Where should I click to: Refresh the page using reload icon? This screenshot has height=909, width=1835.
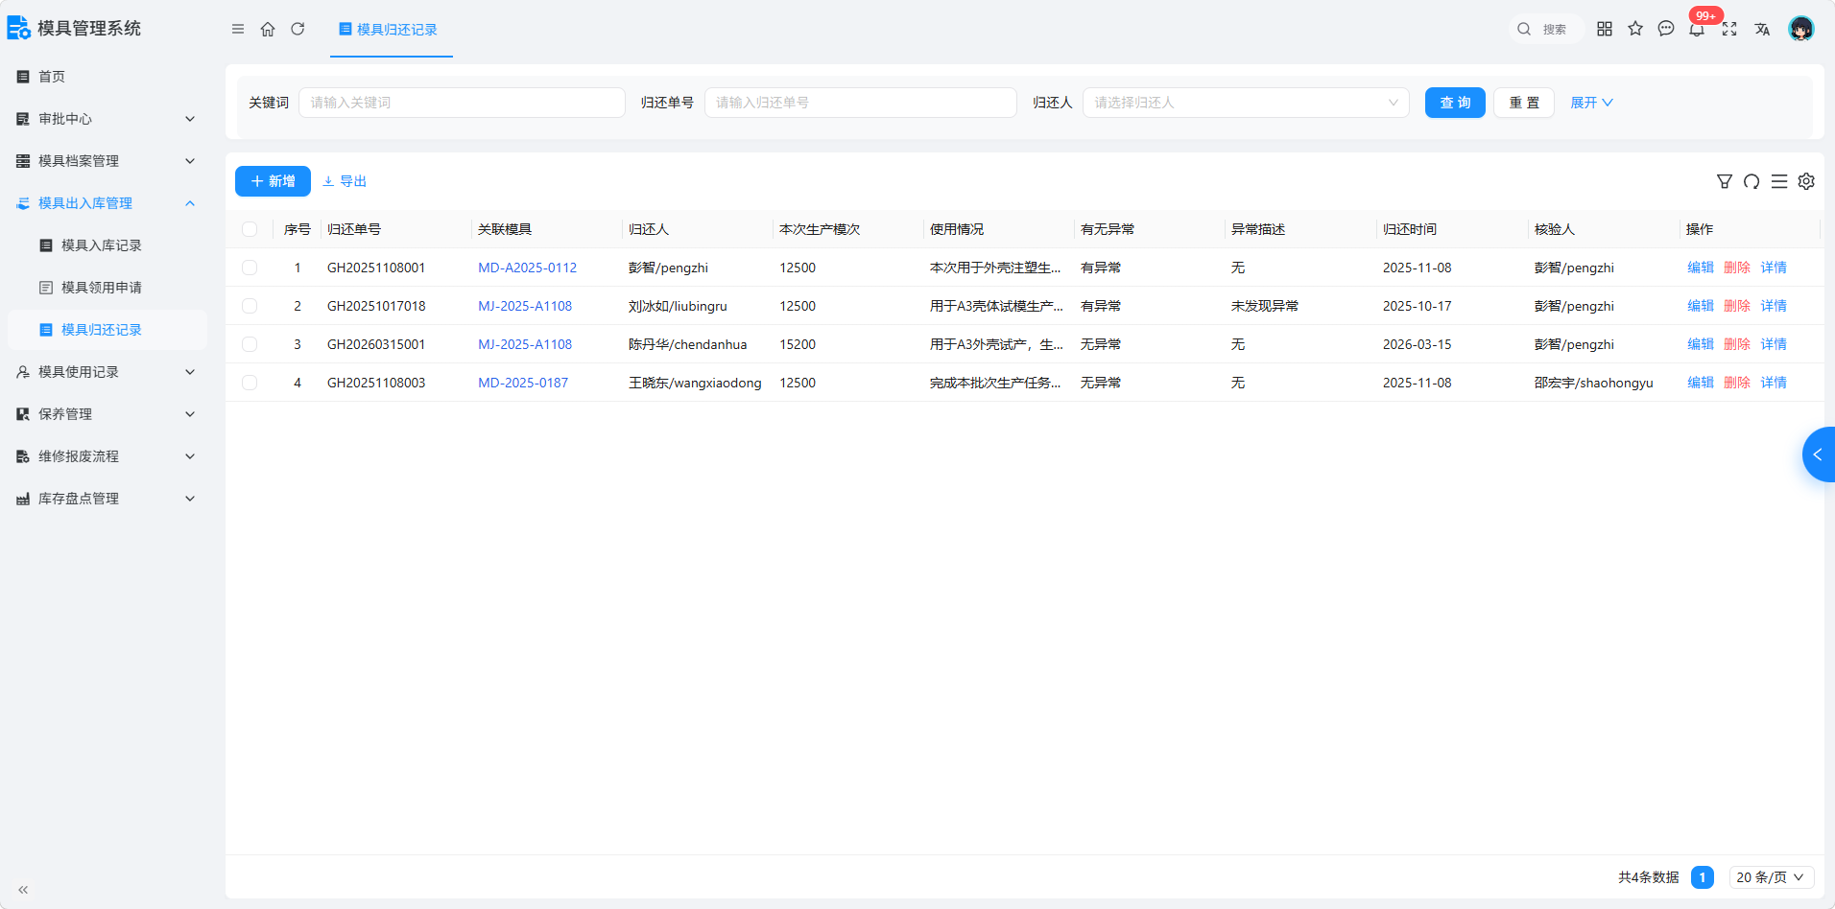298,30
